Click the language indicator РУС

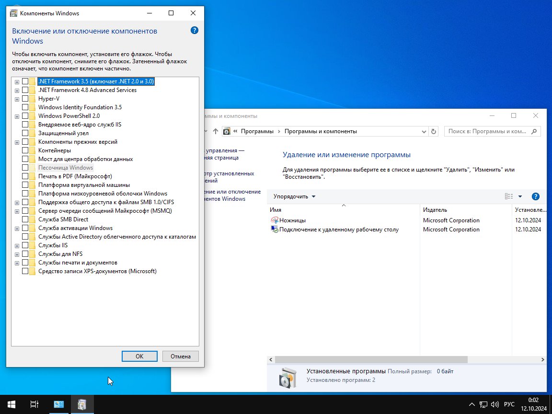(x=509, y=404)
